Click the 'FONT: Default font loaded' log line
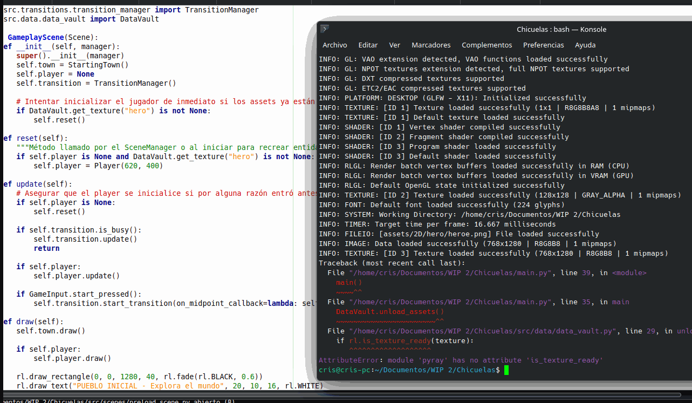The image size is (692, 403). 442,205
